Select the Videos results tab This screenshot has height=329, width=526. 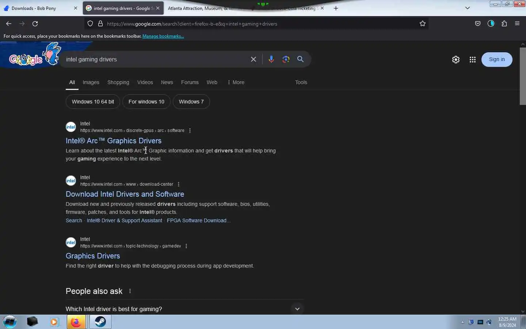[x=145, y=82]
